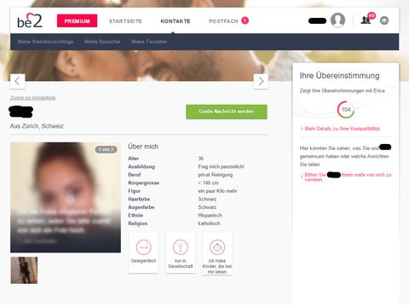The width and height of the screenshot is (409, 307).
Task: Click the compatibility score circle 104
Action: click(346, 110)
